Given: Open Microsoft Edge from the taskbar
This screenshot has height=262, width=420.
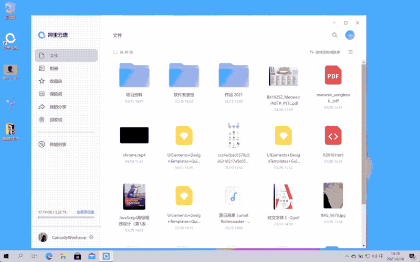Looking at the screenshot, I should click(x=49, y=256).
